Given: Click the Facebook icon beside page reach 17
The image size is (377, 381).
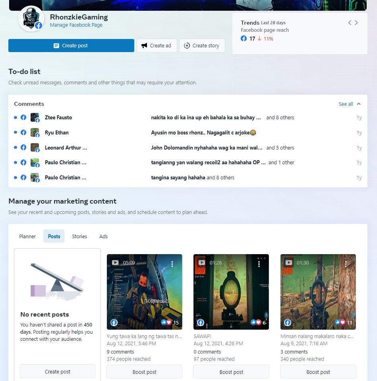Looking at the screenshot, I should 244,39.
